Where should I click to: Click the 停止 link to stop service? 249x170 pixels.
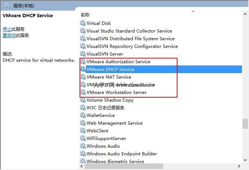click(x=7, y=29)
